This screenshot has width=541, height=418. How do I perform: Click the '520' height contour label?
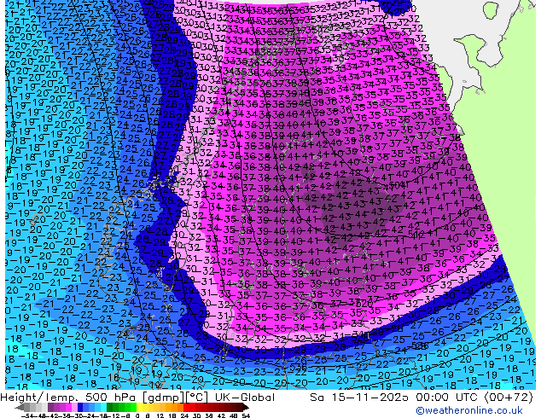pyautogui.click(x=364, y=303)
